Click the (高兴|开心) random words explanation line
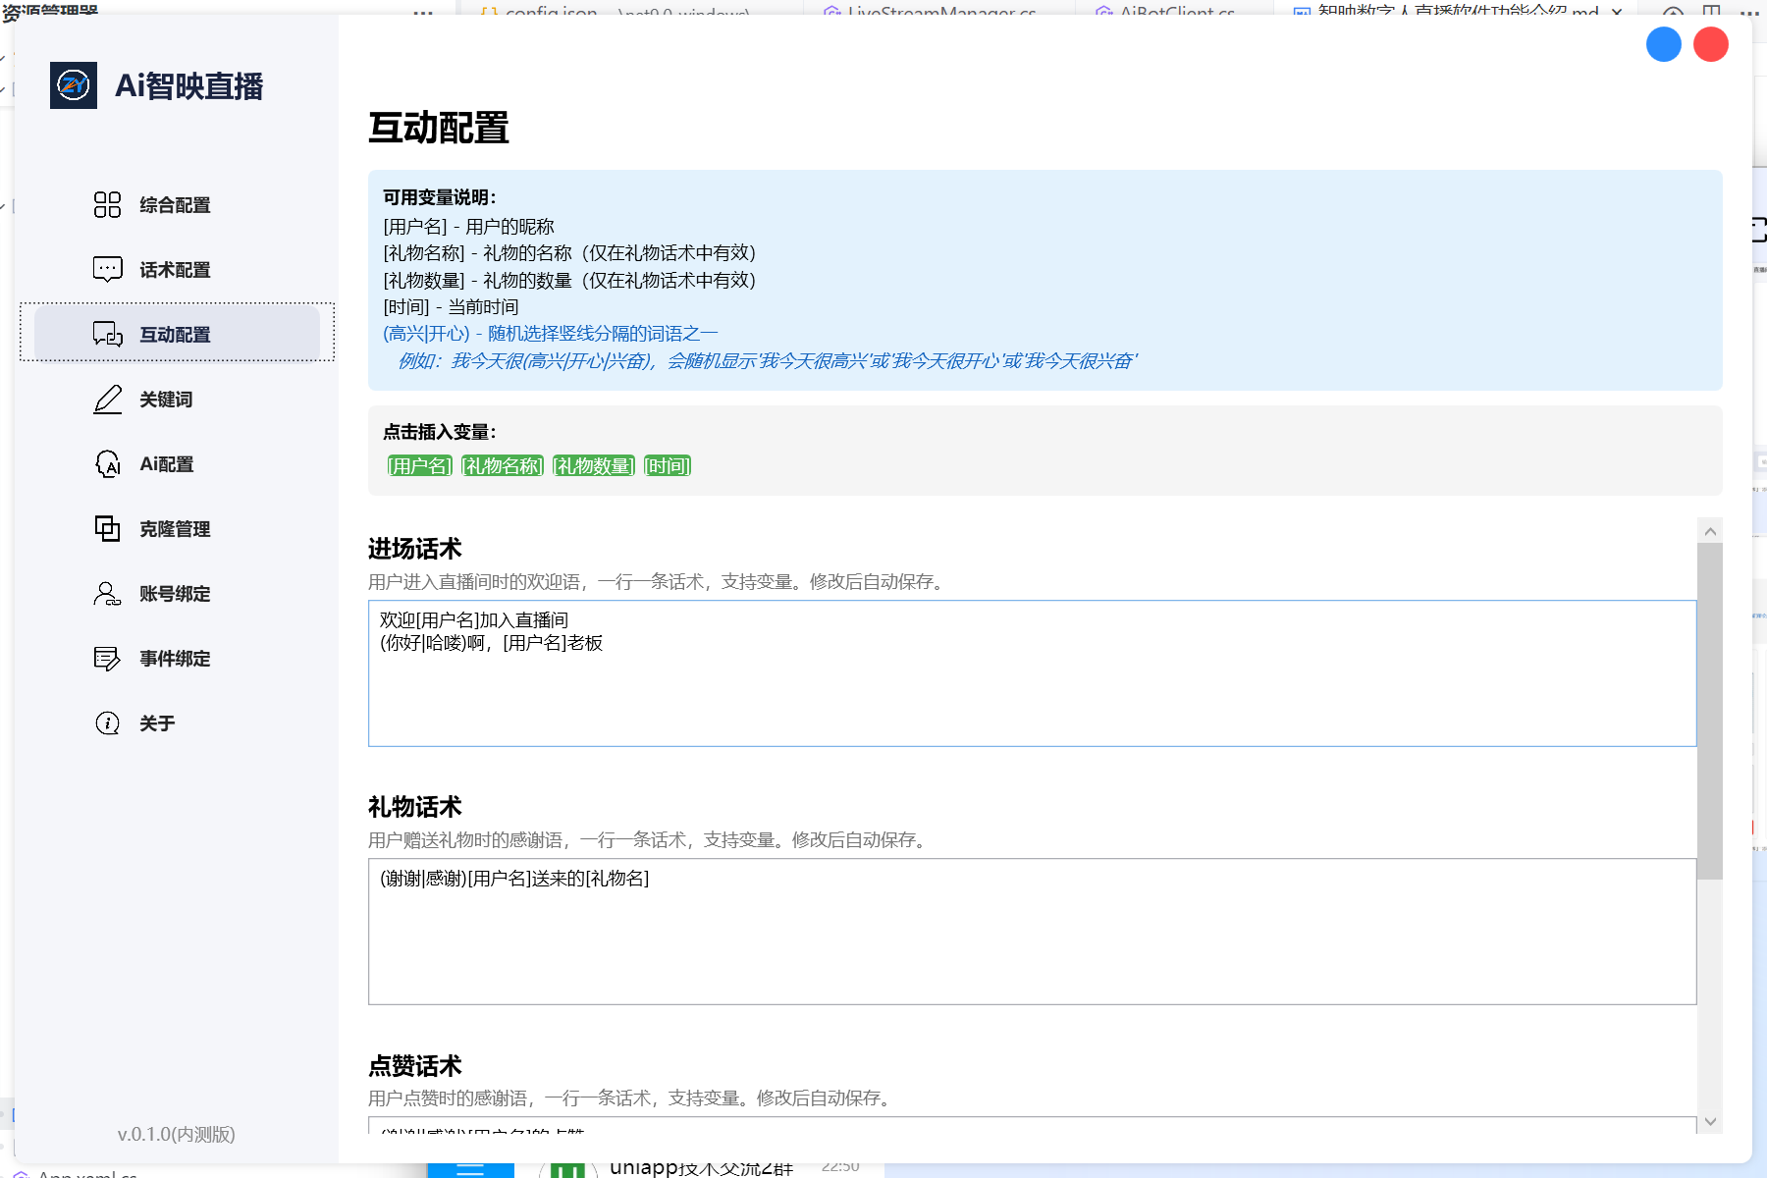 coord(551,334)
